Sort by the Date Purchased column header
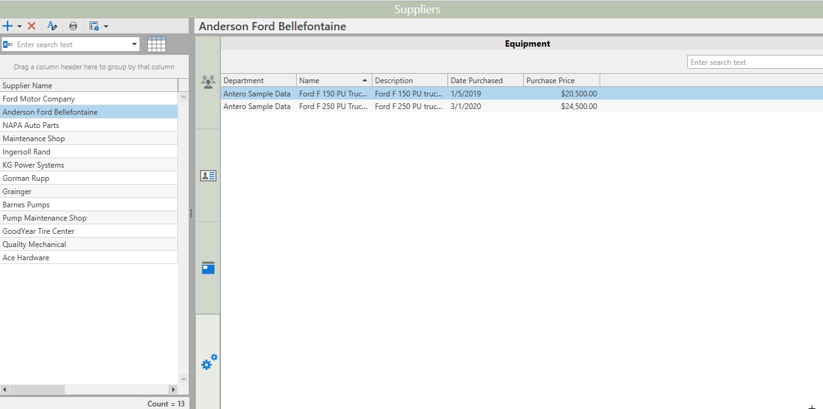 pyautogui.click(x=485, y=80)
